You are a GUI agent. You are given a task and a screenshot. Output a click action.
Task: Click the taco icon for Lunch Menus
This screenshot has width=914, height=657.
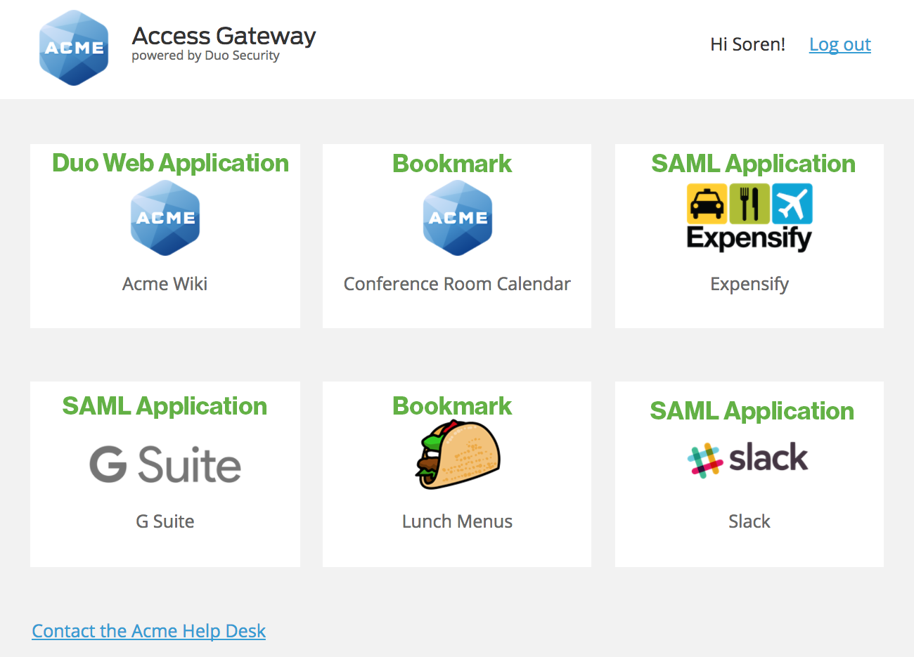click(457, 453)
